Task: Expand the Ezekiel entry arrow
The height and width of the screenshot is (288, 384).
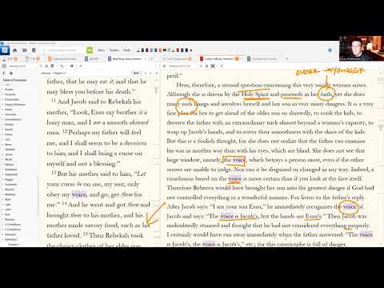Action: [x=3, y=125]
